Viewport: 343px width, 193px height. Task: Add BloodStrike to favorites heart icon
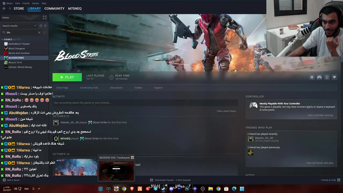[334, 77]
